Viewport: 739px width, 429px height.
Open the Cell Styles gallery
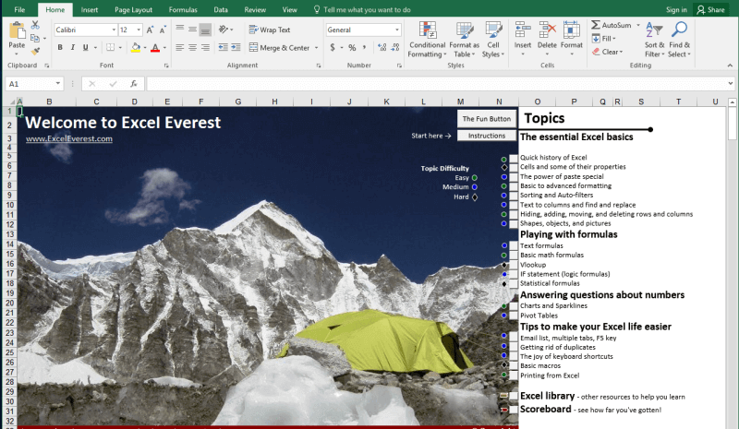493,40
